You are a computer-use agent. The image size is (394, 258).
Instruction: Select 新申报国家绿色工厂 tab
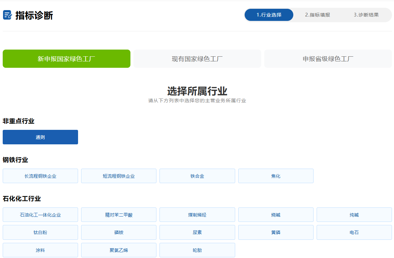pyautogui.click(x=67, y=59)
